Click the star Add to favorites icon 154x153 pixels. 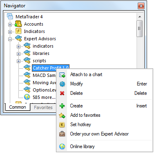point(62,115)
